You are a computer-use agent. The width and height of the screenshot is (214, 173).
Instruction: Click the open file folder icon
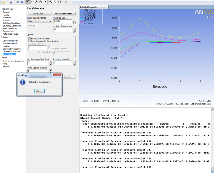3,2
